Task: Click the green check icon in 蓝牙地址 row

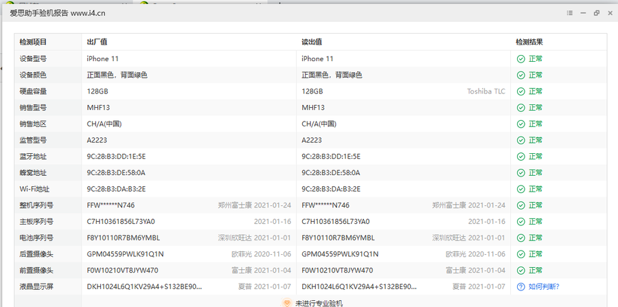Action: [521, 157]
